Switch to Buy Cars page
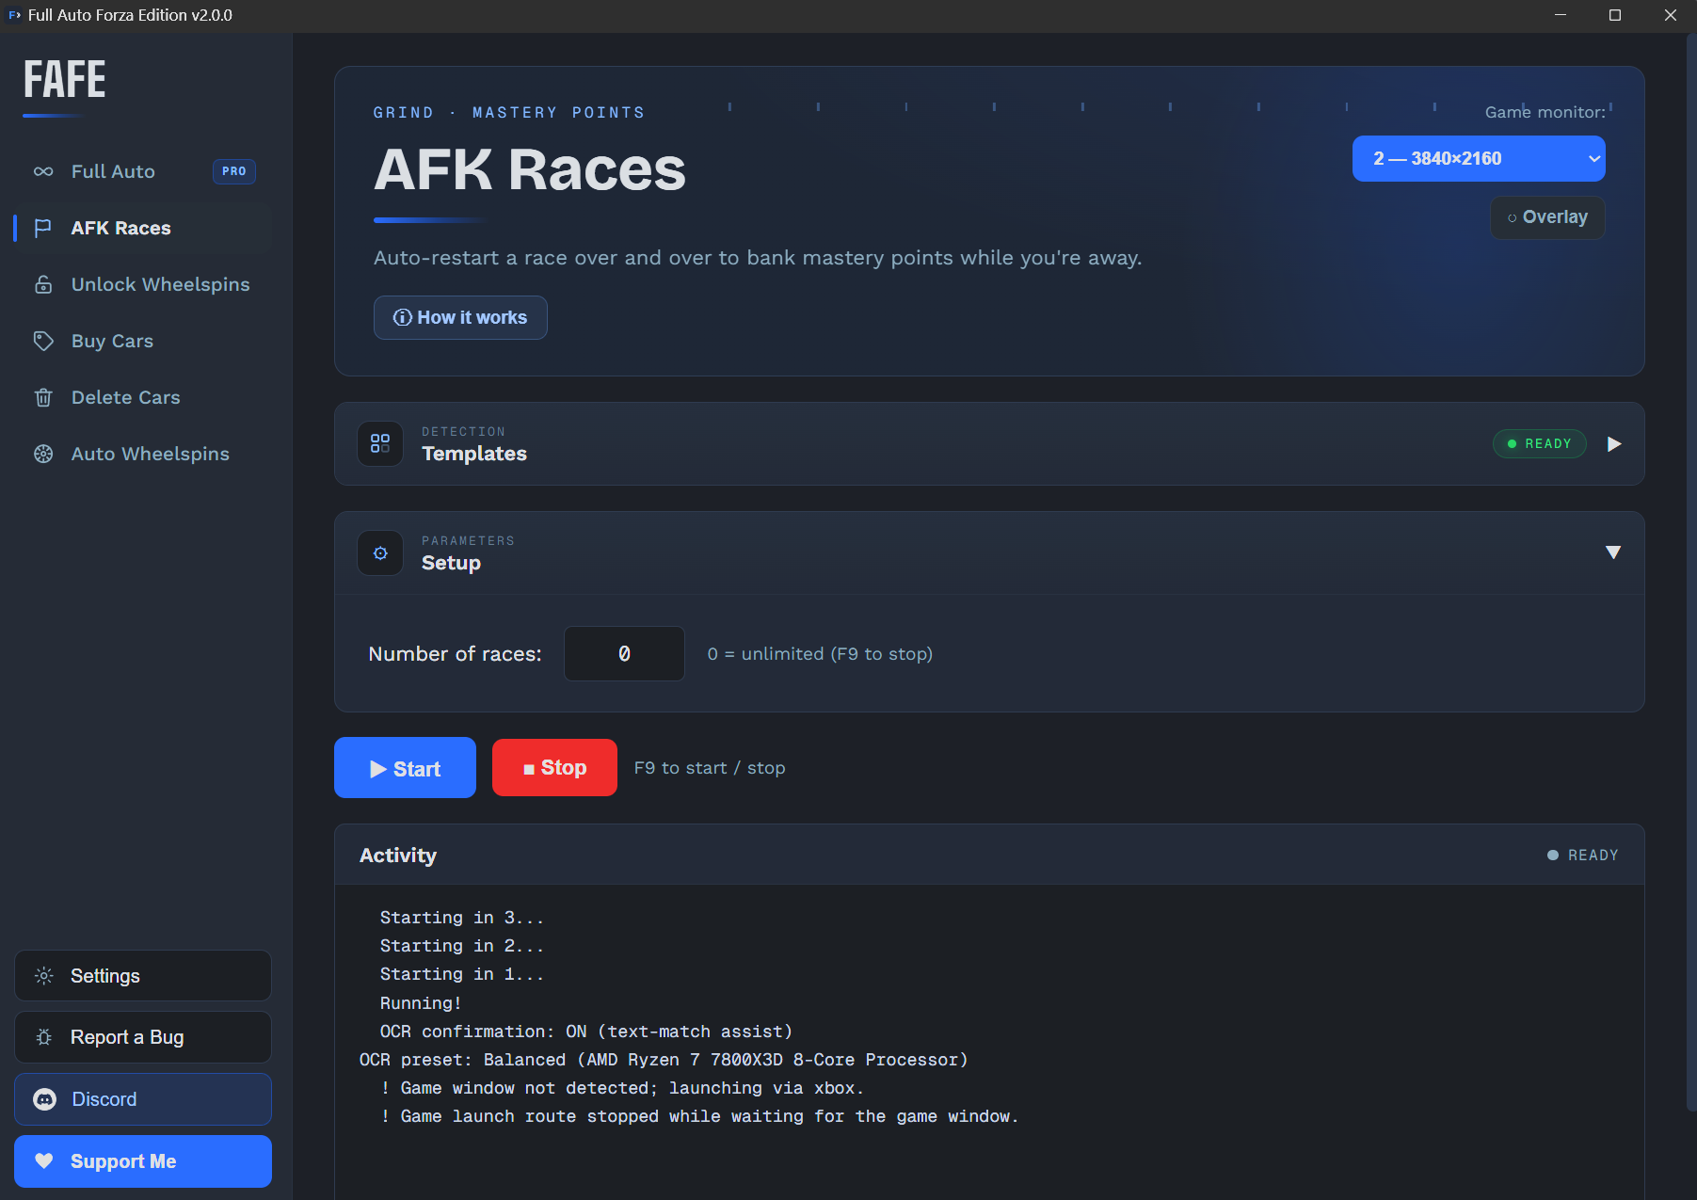The height and width of the screenshot is (1200, 1697). coord(143,341)
